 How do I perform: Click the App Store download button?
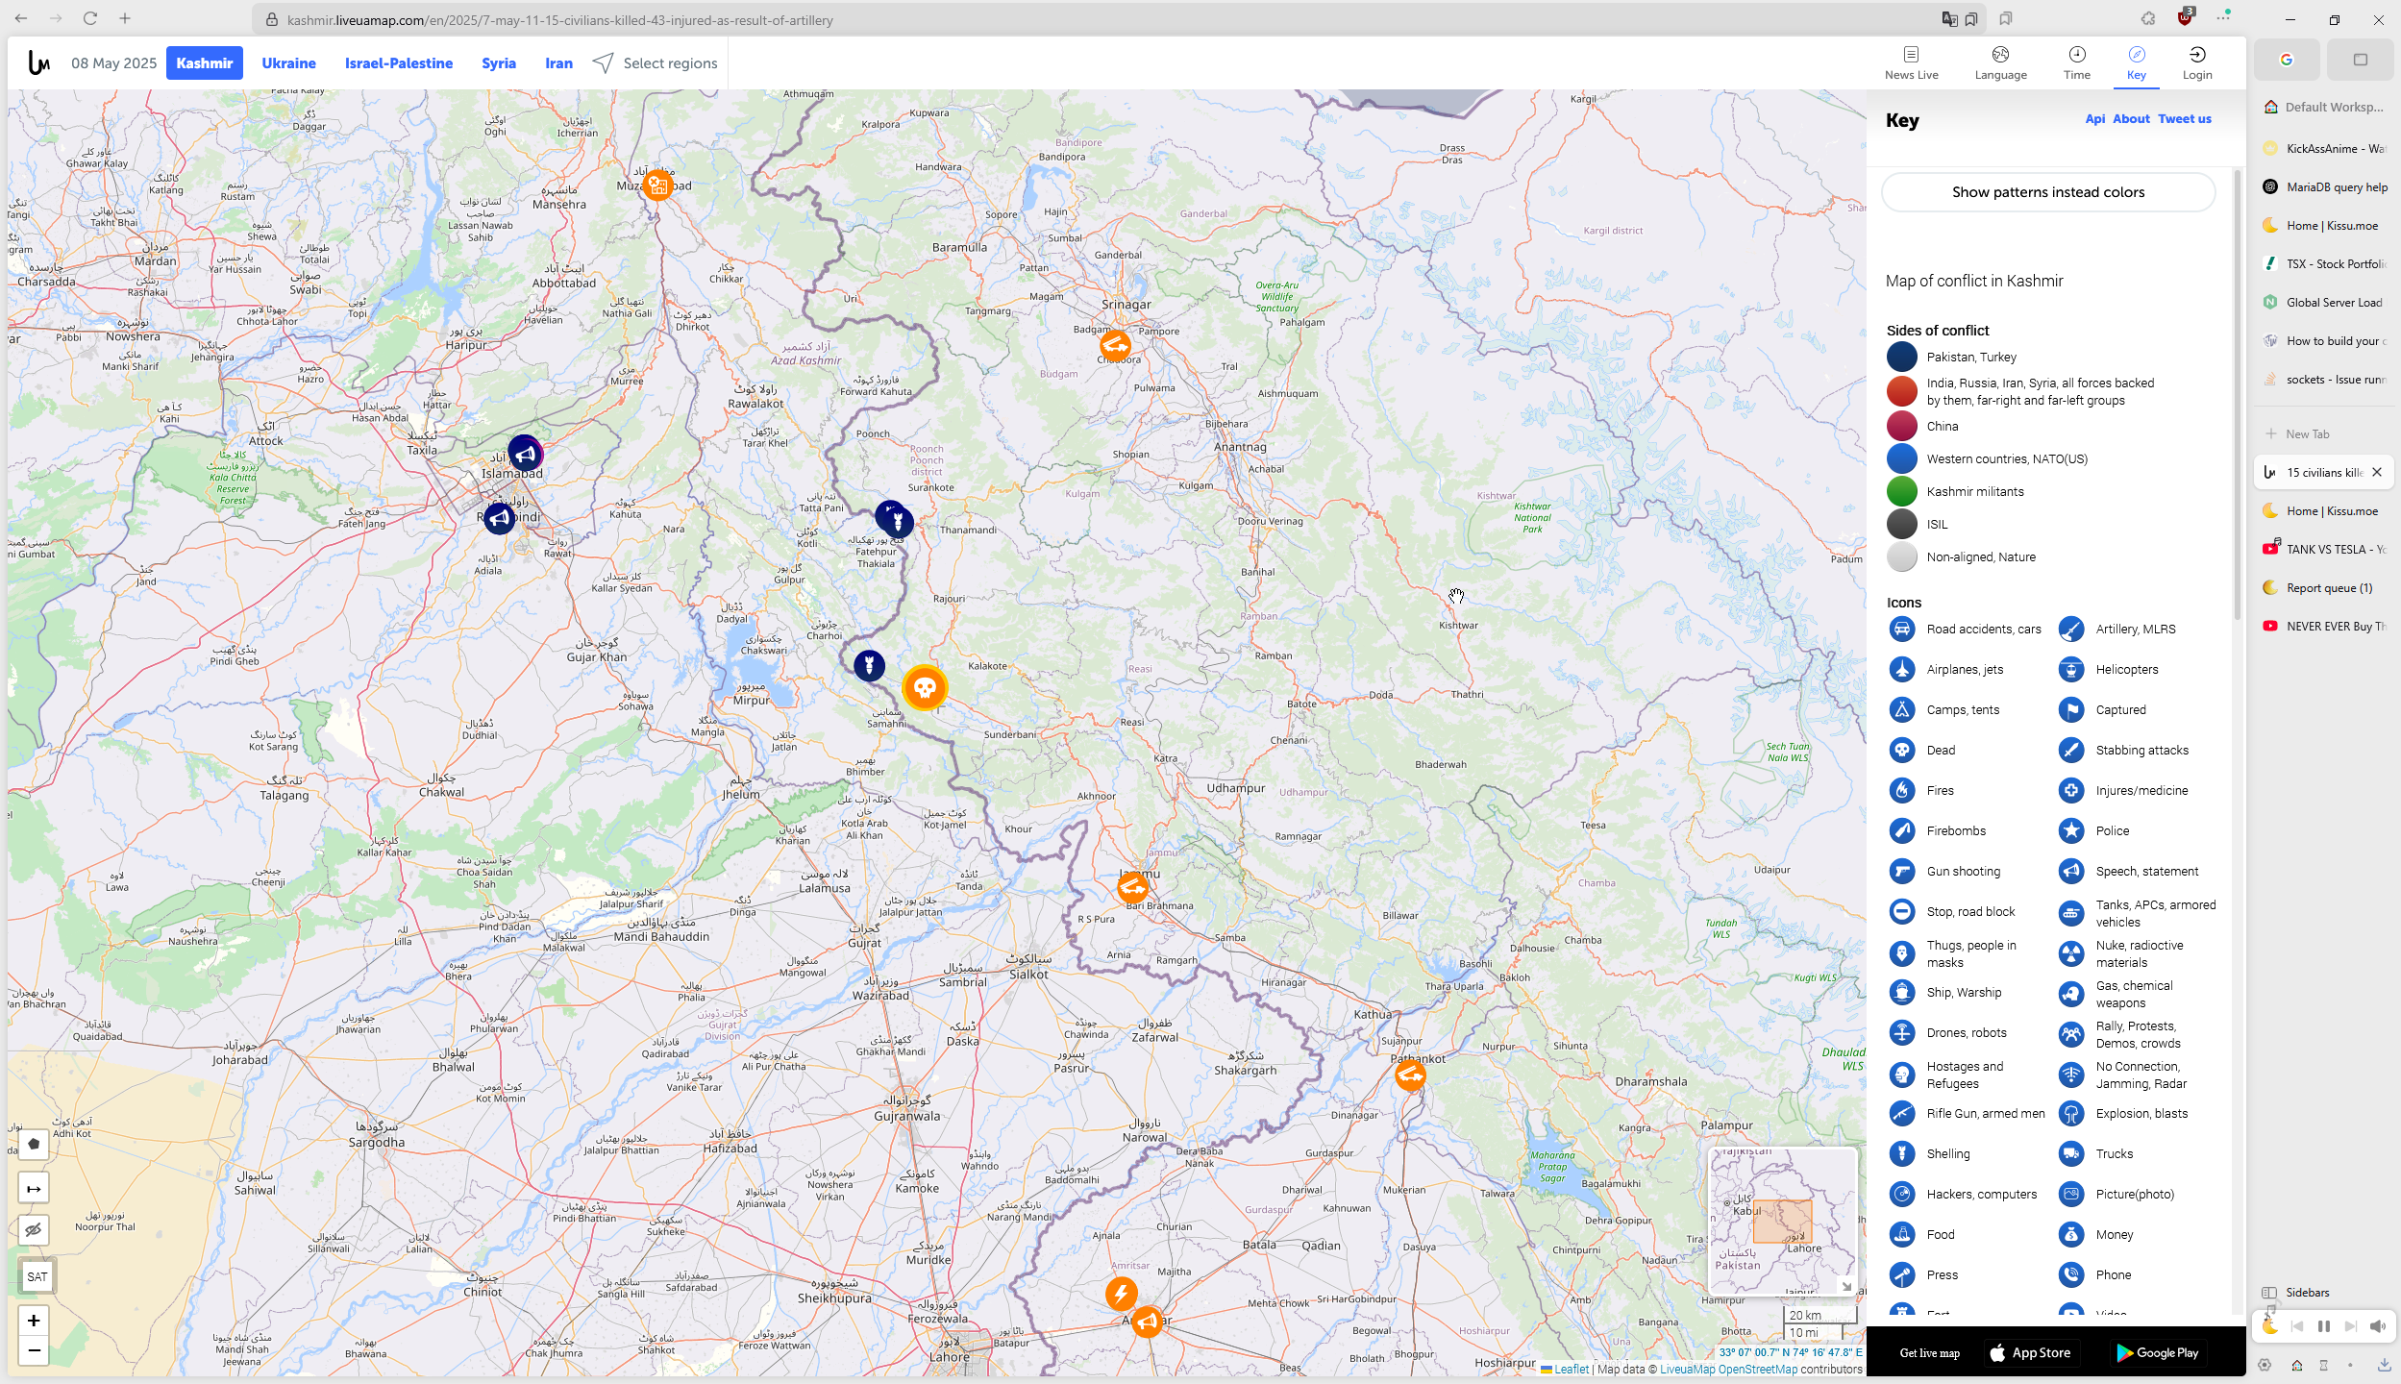2030,1353
